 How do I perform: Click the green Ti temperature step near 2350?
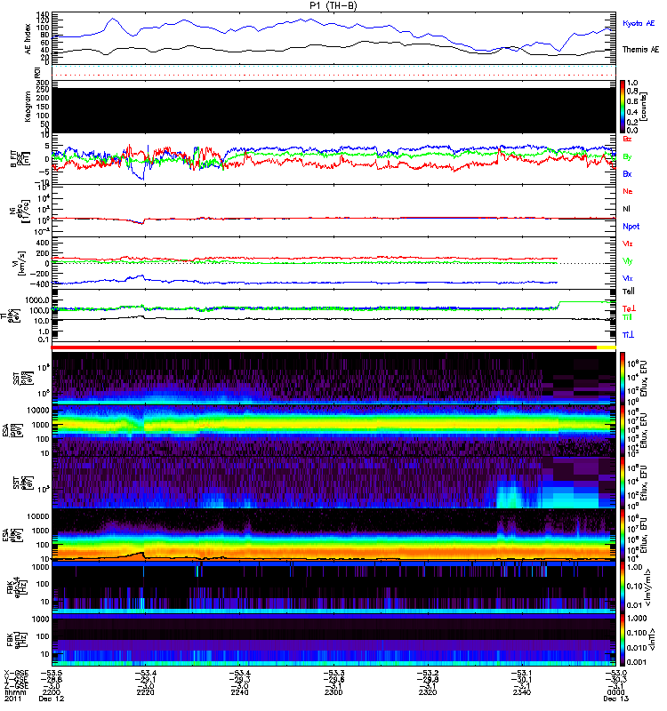(x=586, y=302)
